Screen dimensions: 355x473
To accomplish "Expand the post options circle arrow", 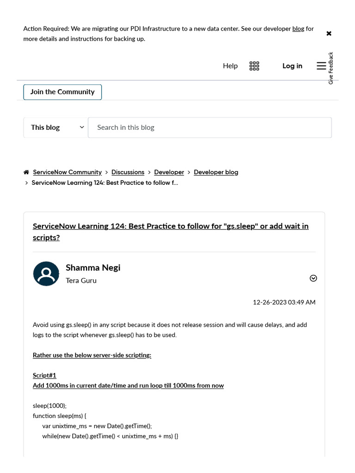I will click(x=313, y=278).
